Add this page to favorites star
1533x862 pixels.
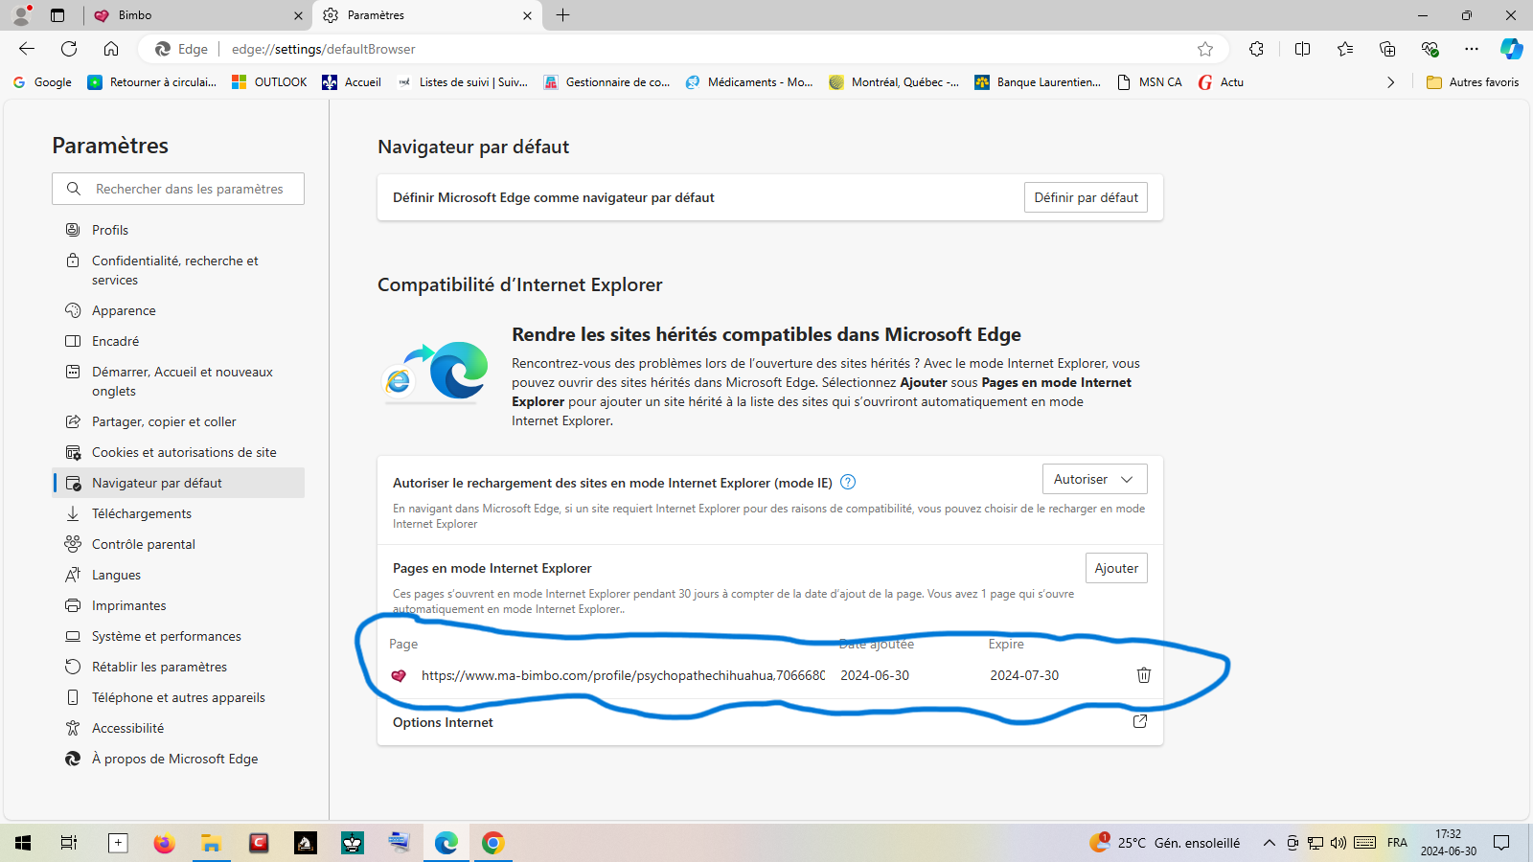click(1205, 49)
